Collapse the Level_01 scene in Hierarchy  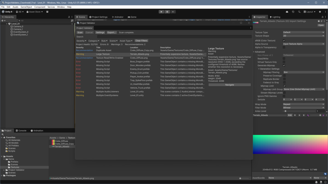click(7, 24)
